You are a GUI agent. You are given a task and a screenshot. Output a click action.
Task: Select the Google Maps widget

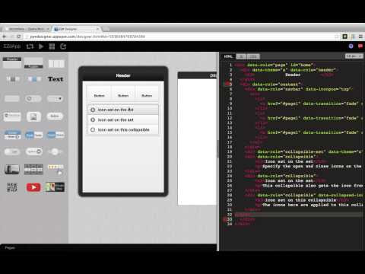click(x=55, y=187)
